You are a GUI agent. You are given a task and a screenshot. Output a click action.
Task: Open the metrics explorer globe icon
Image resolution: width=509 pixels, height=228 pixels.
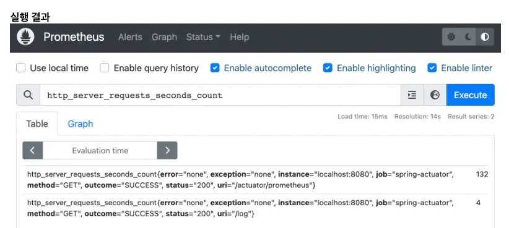pyautogui.click(x=435, y=95)
